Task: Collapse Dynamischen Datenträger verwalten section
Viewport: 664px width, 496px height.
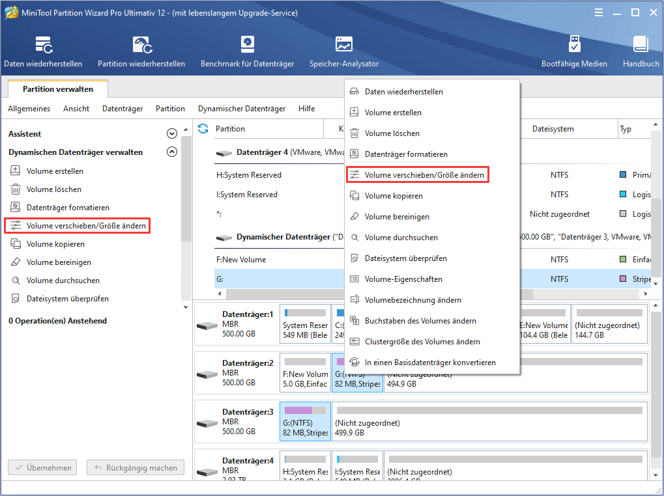Action: 172,152
